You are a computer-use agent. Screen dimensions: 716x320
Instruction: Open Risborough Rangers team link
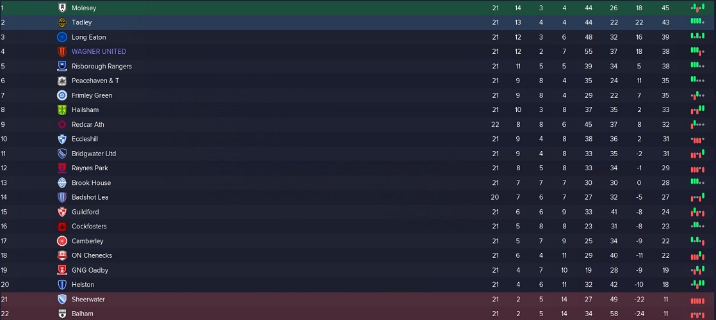click(101, 66)
